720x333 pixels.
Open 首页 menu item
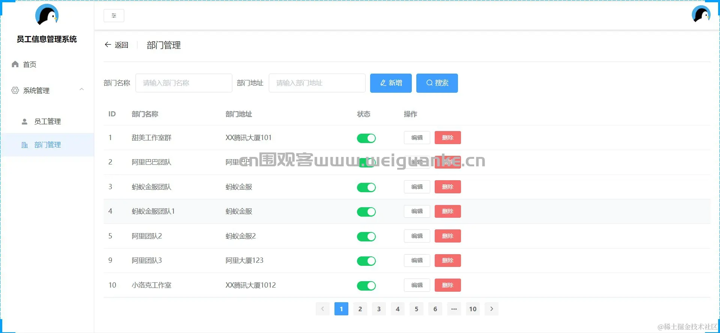(x=47, y=64)
